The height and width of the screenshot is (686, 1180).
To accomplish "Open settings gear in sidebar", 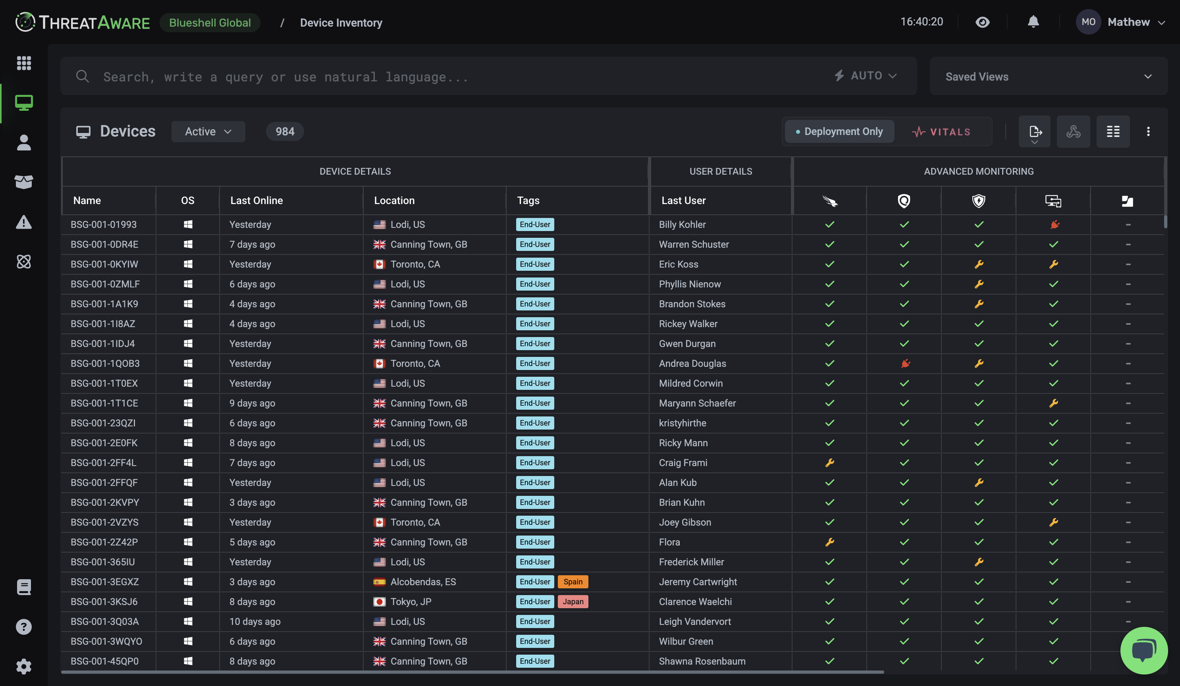I will pyautogui.click(x=23, y=666).
